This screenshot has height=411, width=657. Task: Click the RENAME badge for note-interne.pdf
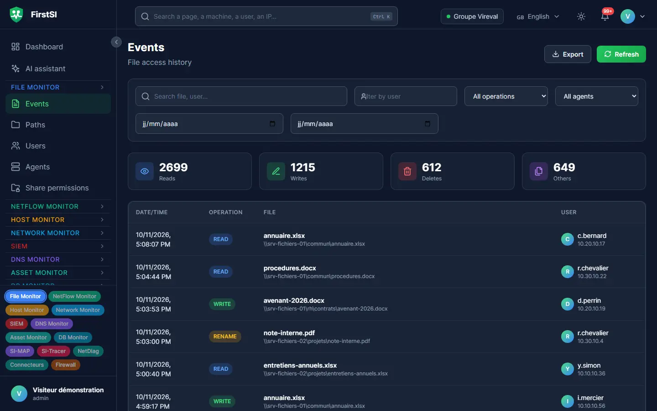coord(225,337)
